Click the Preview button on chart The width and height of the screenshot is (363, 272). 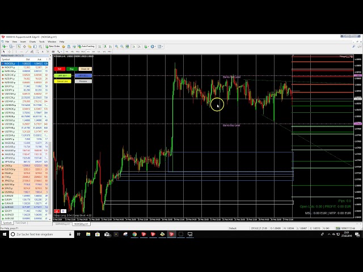tap(83, 81)
